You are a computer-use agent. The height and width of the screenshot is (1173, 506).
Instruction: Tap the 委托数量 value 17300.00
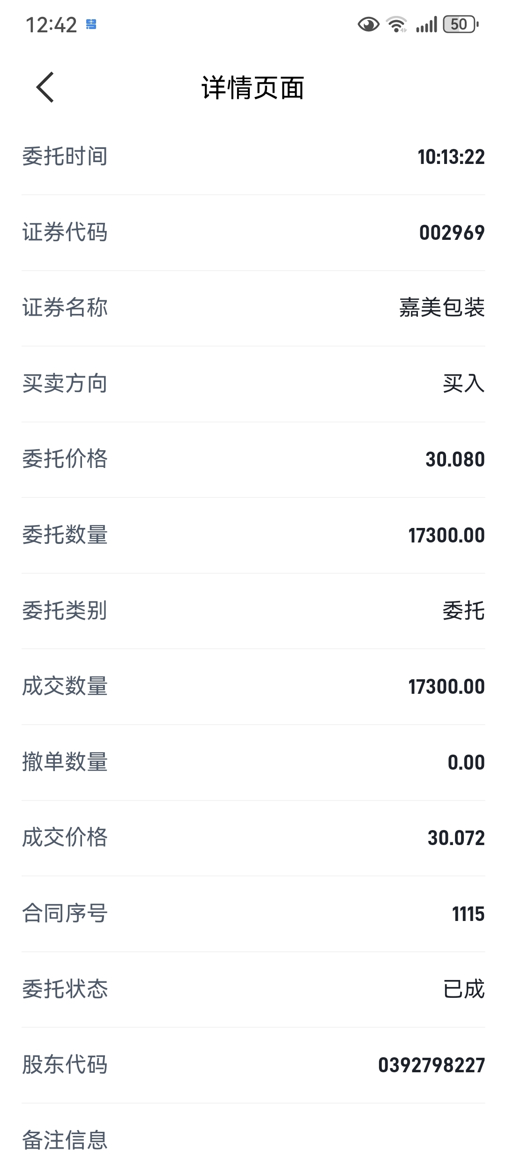pos(446,535)
